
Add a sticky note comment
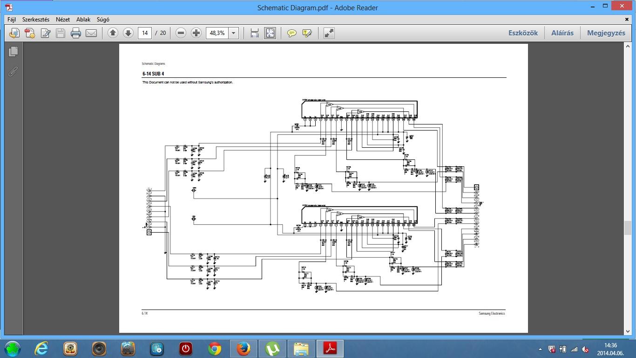(x=292, y=33)
